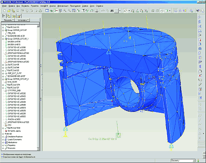Open the Find binoculars tool
206x163 pixels.
(112, 11)
